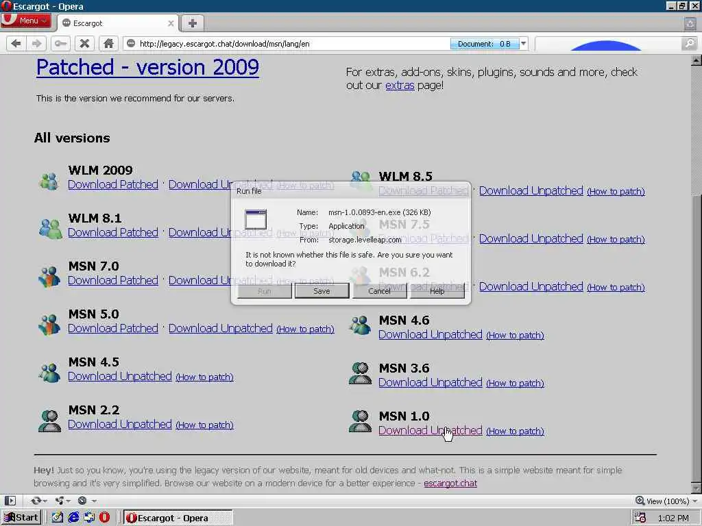Stop loading the page
The height and width of the screenshot is (526, 702).
point(84,43)
